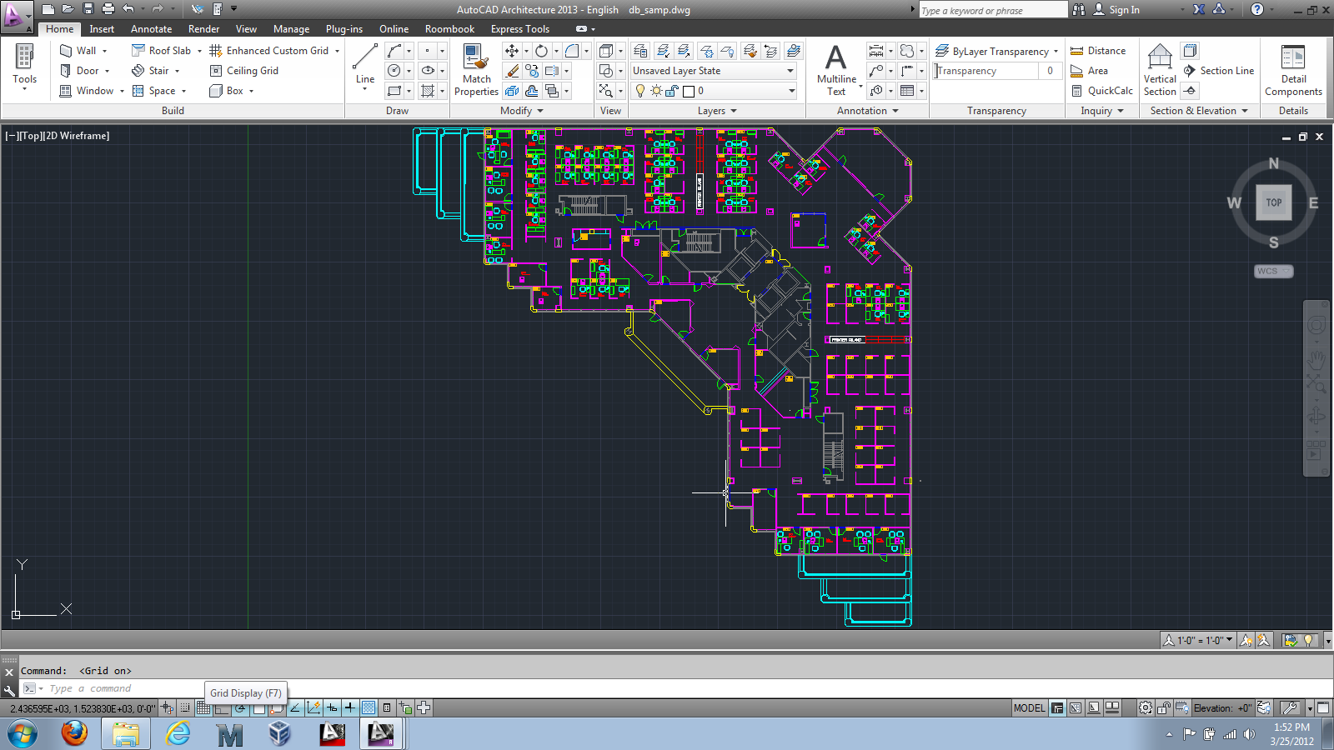
Task: Open the Express Tools tab
Action: [519, 29]
